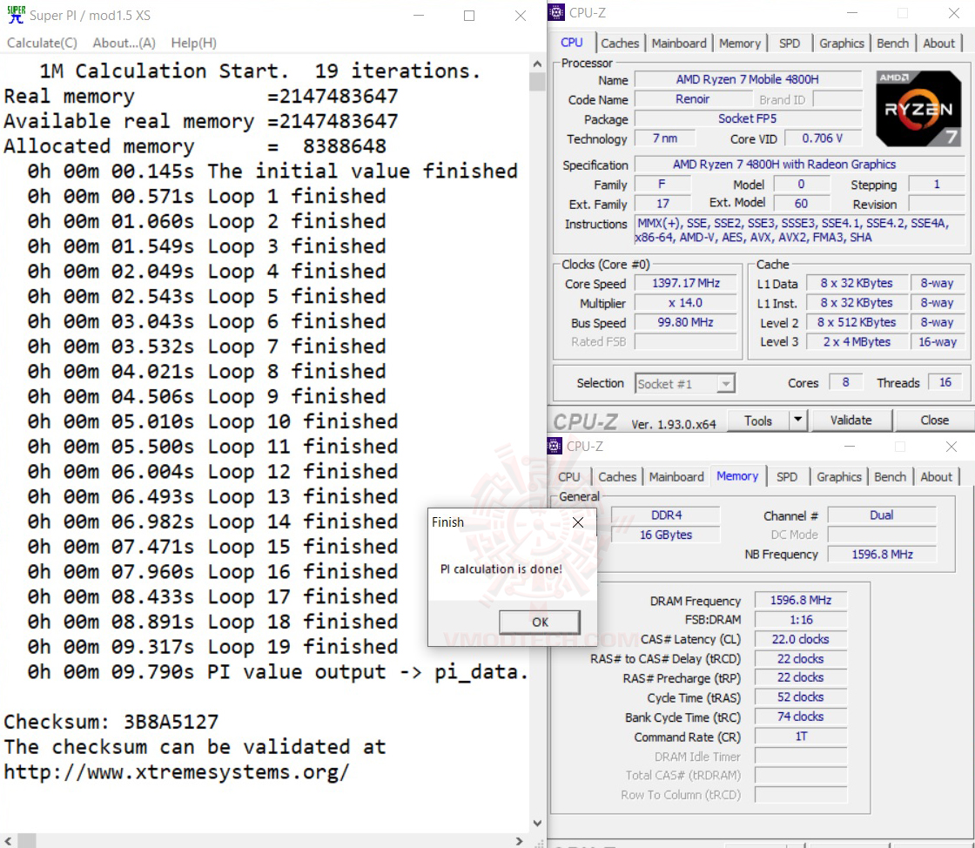
Task: Click the Cycle Time tRAS value 52 clocks
Action: [x=800, y=697]
